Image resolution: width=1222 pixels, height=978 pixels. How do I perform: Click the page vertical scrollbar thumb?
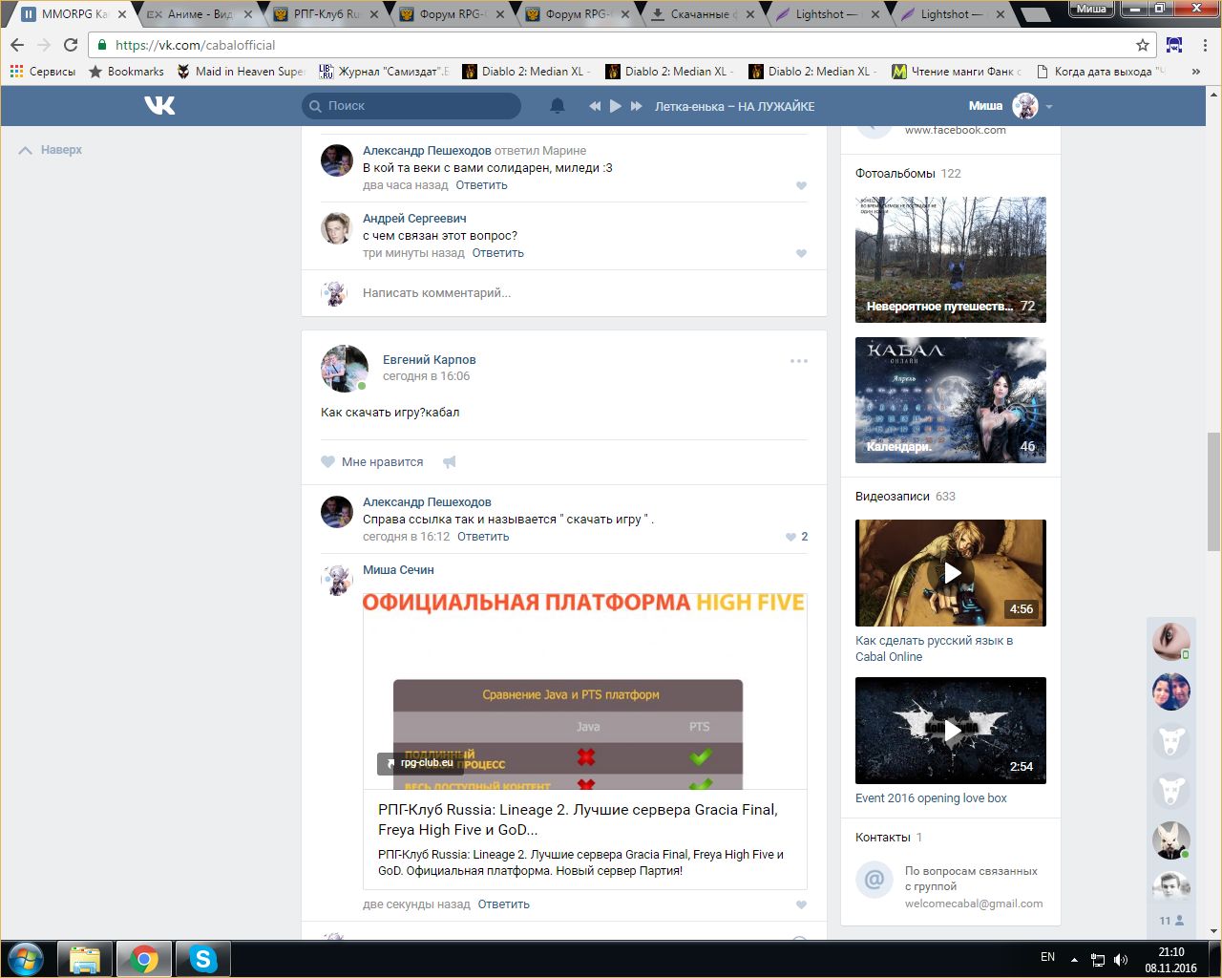pos(1213,491)
